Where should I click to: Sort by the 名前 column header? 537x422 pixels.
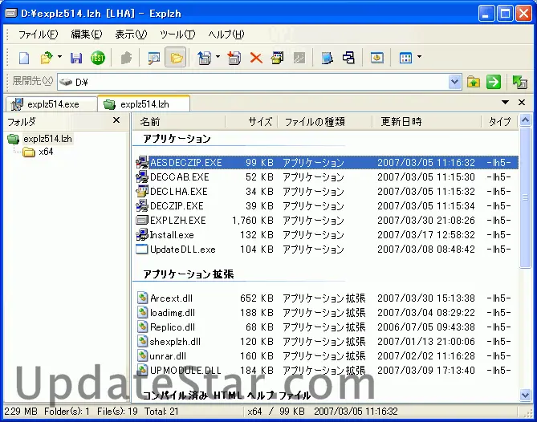pyautogui.click(x=179, y=121)
